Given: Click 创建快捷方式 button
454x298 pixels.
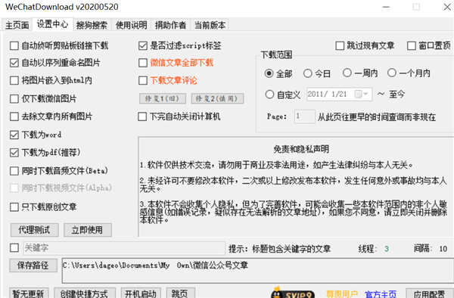Looking at the screenshot, I should pyautogui.click(x=85, y=293).
